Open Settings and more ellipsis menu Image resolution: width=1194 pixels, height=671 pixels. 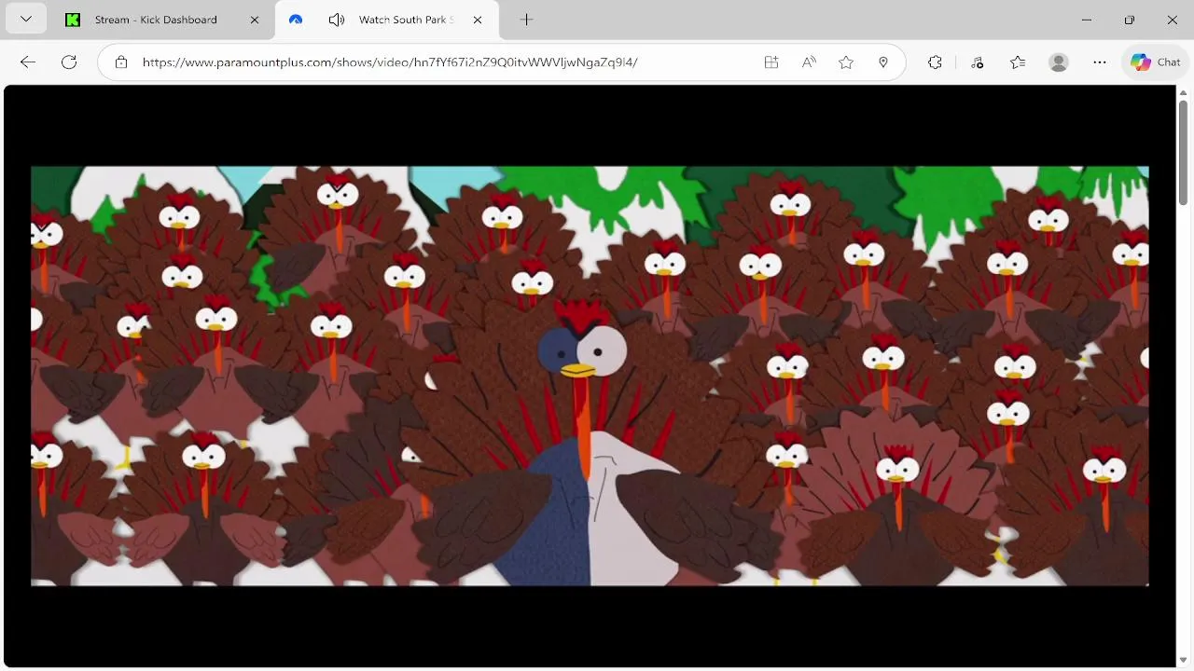(1100, 62)
